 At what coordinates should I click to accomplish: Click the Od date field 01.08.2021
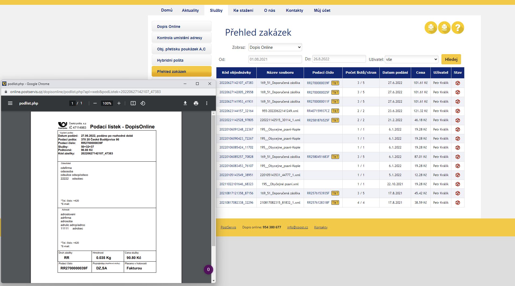click(275, 59)
